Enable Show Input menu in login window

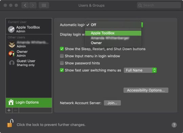click(62, 56)
